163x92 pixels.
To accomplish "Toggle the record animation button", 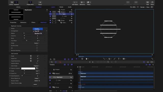I will (60, 62).
